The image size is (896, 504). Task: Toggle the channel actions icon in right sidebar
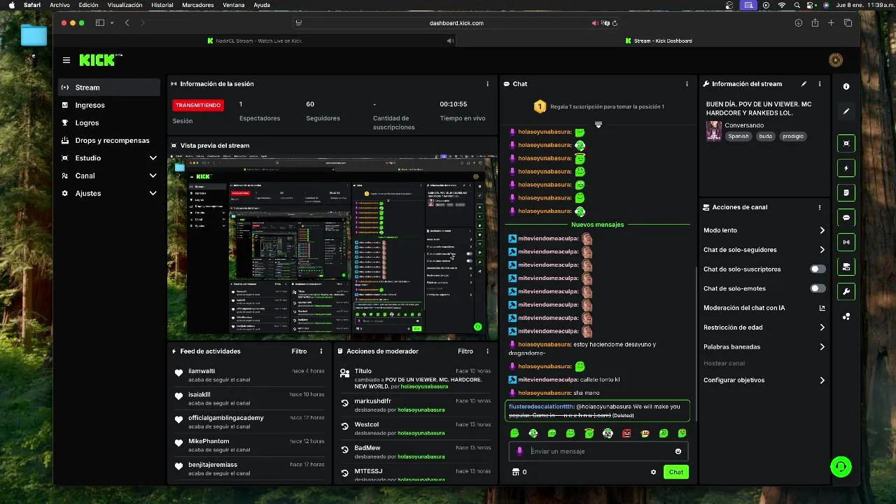[x=846, y=267]
